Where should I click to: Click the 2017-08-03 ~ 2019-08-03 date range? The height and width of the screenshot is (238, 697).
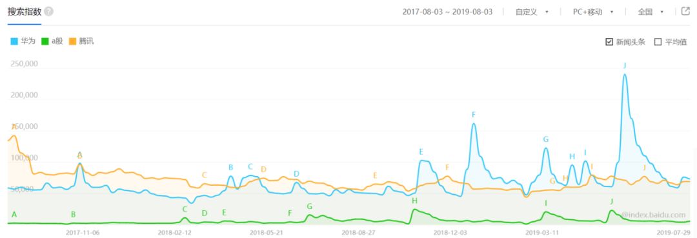coord(448,12)
